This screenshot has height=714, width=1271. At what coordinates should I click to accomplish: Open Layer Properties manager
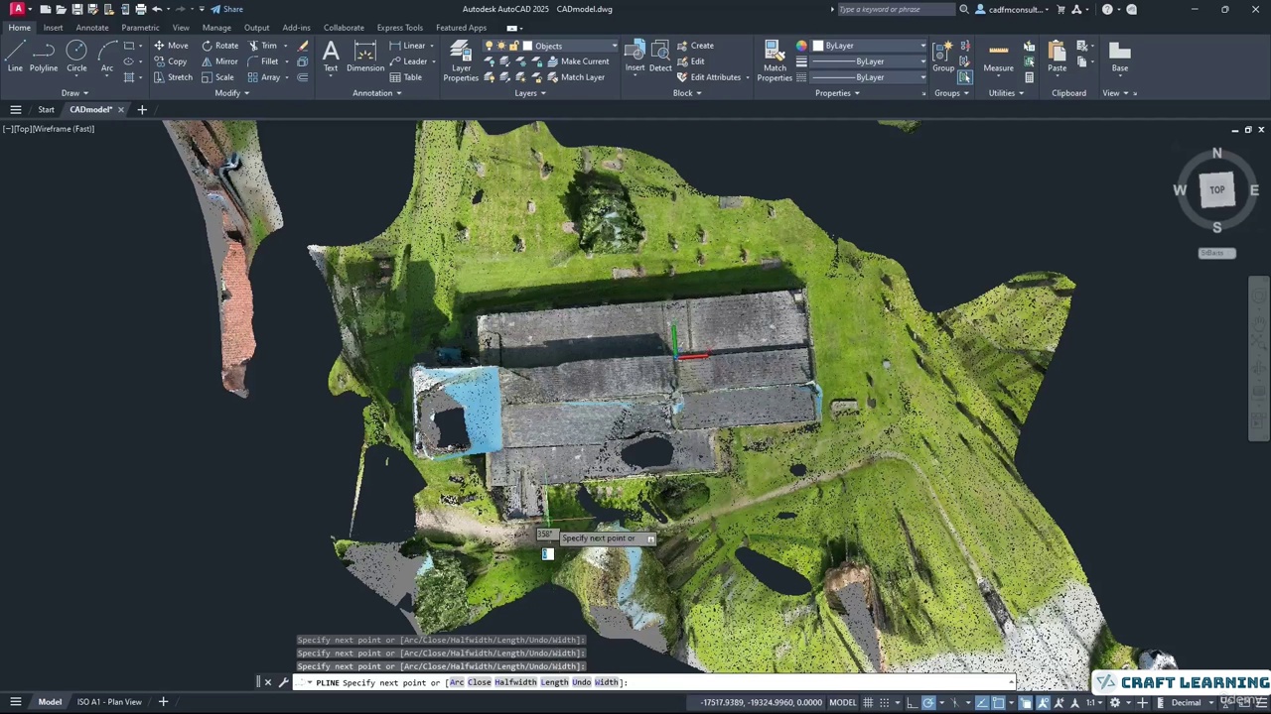pos(461,61)
